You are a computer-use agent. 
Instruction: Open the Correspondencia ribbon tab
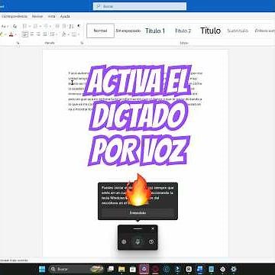[x=14, y=16]
